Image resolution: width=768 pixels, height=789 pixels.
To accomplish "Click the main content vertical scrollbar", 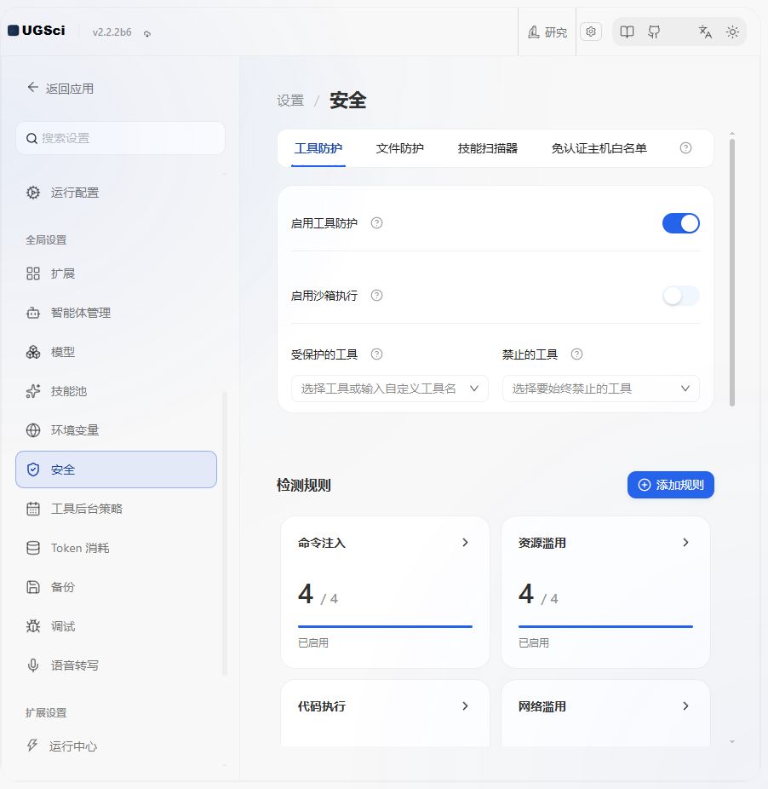I will (x=732, y=272).
